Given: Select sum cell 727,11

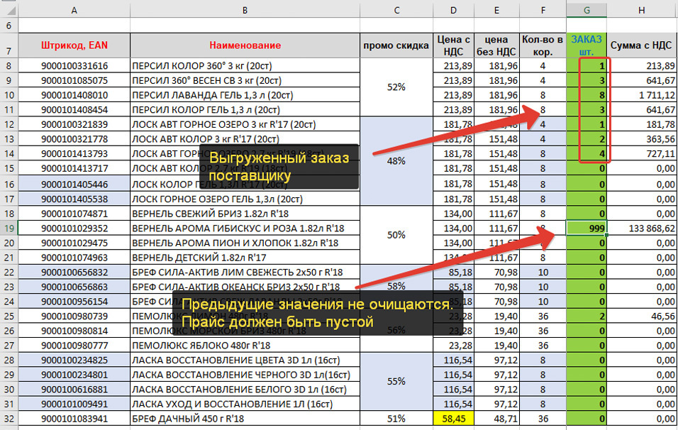Looking at the screenshot, I should click(x=642, y=153).
